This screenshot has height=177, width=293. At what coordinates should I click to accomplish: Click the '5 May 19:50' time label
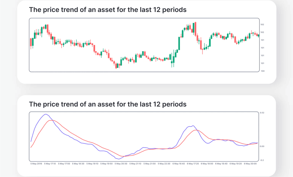pos(107,164)
